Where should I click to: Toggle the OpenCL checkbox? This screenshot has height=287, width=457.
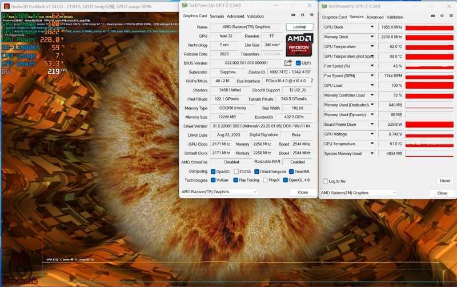coord(213,172)
